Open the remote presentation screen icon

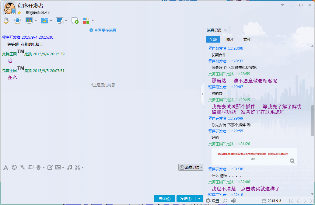coord(29,20)
